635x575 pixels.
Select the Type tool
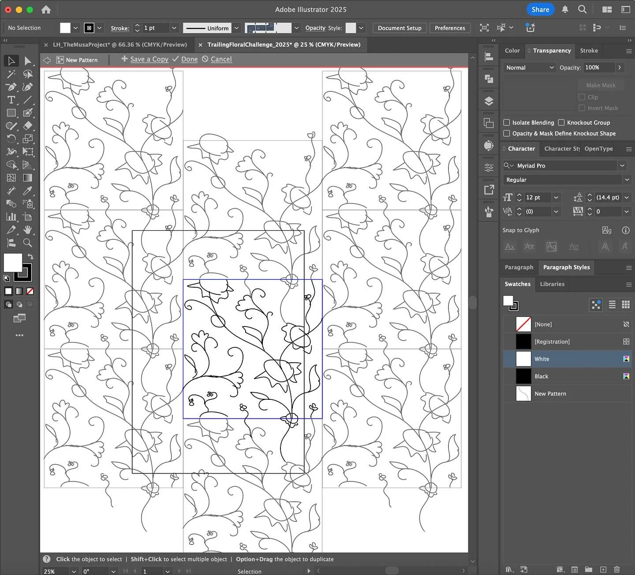[11, 100]
